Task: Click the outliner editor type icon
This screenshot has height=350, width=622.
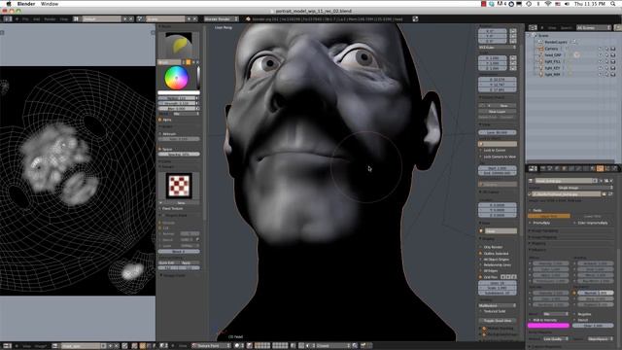Action: click(x=533, y=27)
